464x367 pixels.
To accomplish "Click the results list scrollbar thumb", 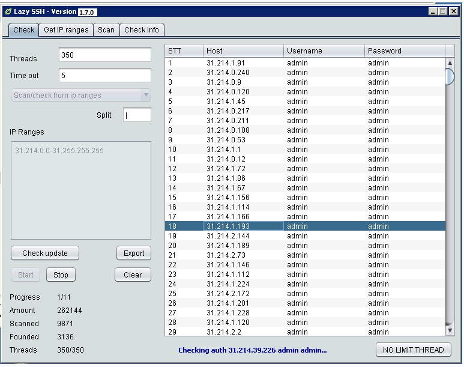I will (450, 76).
